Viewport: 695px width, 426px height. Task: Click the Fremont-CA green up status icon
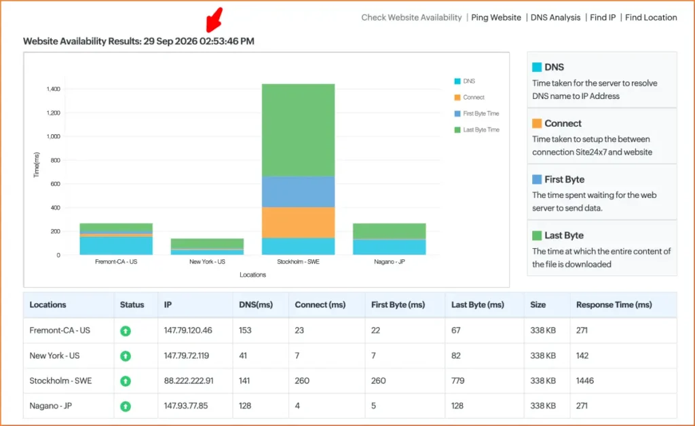click(126, 331)
